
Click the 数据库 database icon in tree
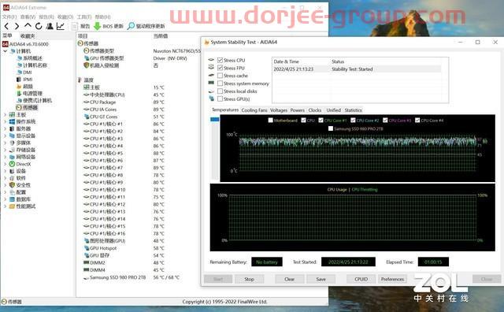click(x=13, y=199)
